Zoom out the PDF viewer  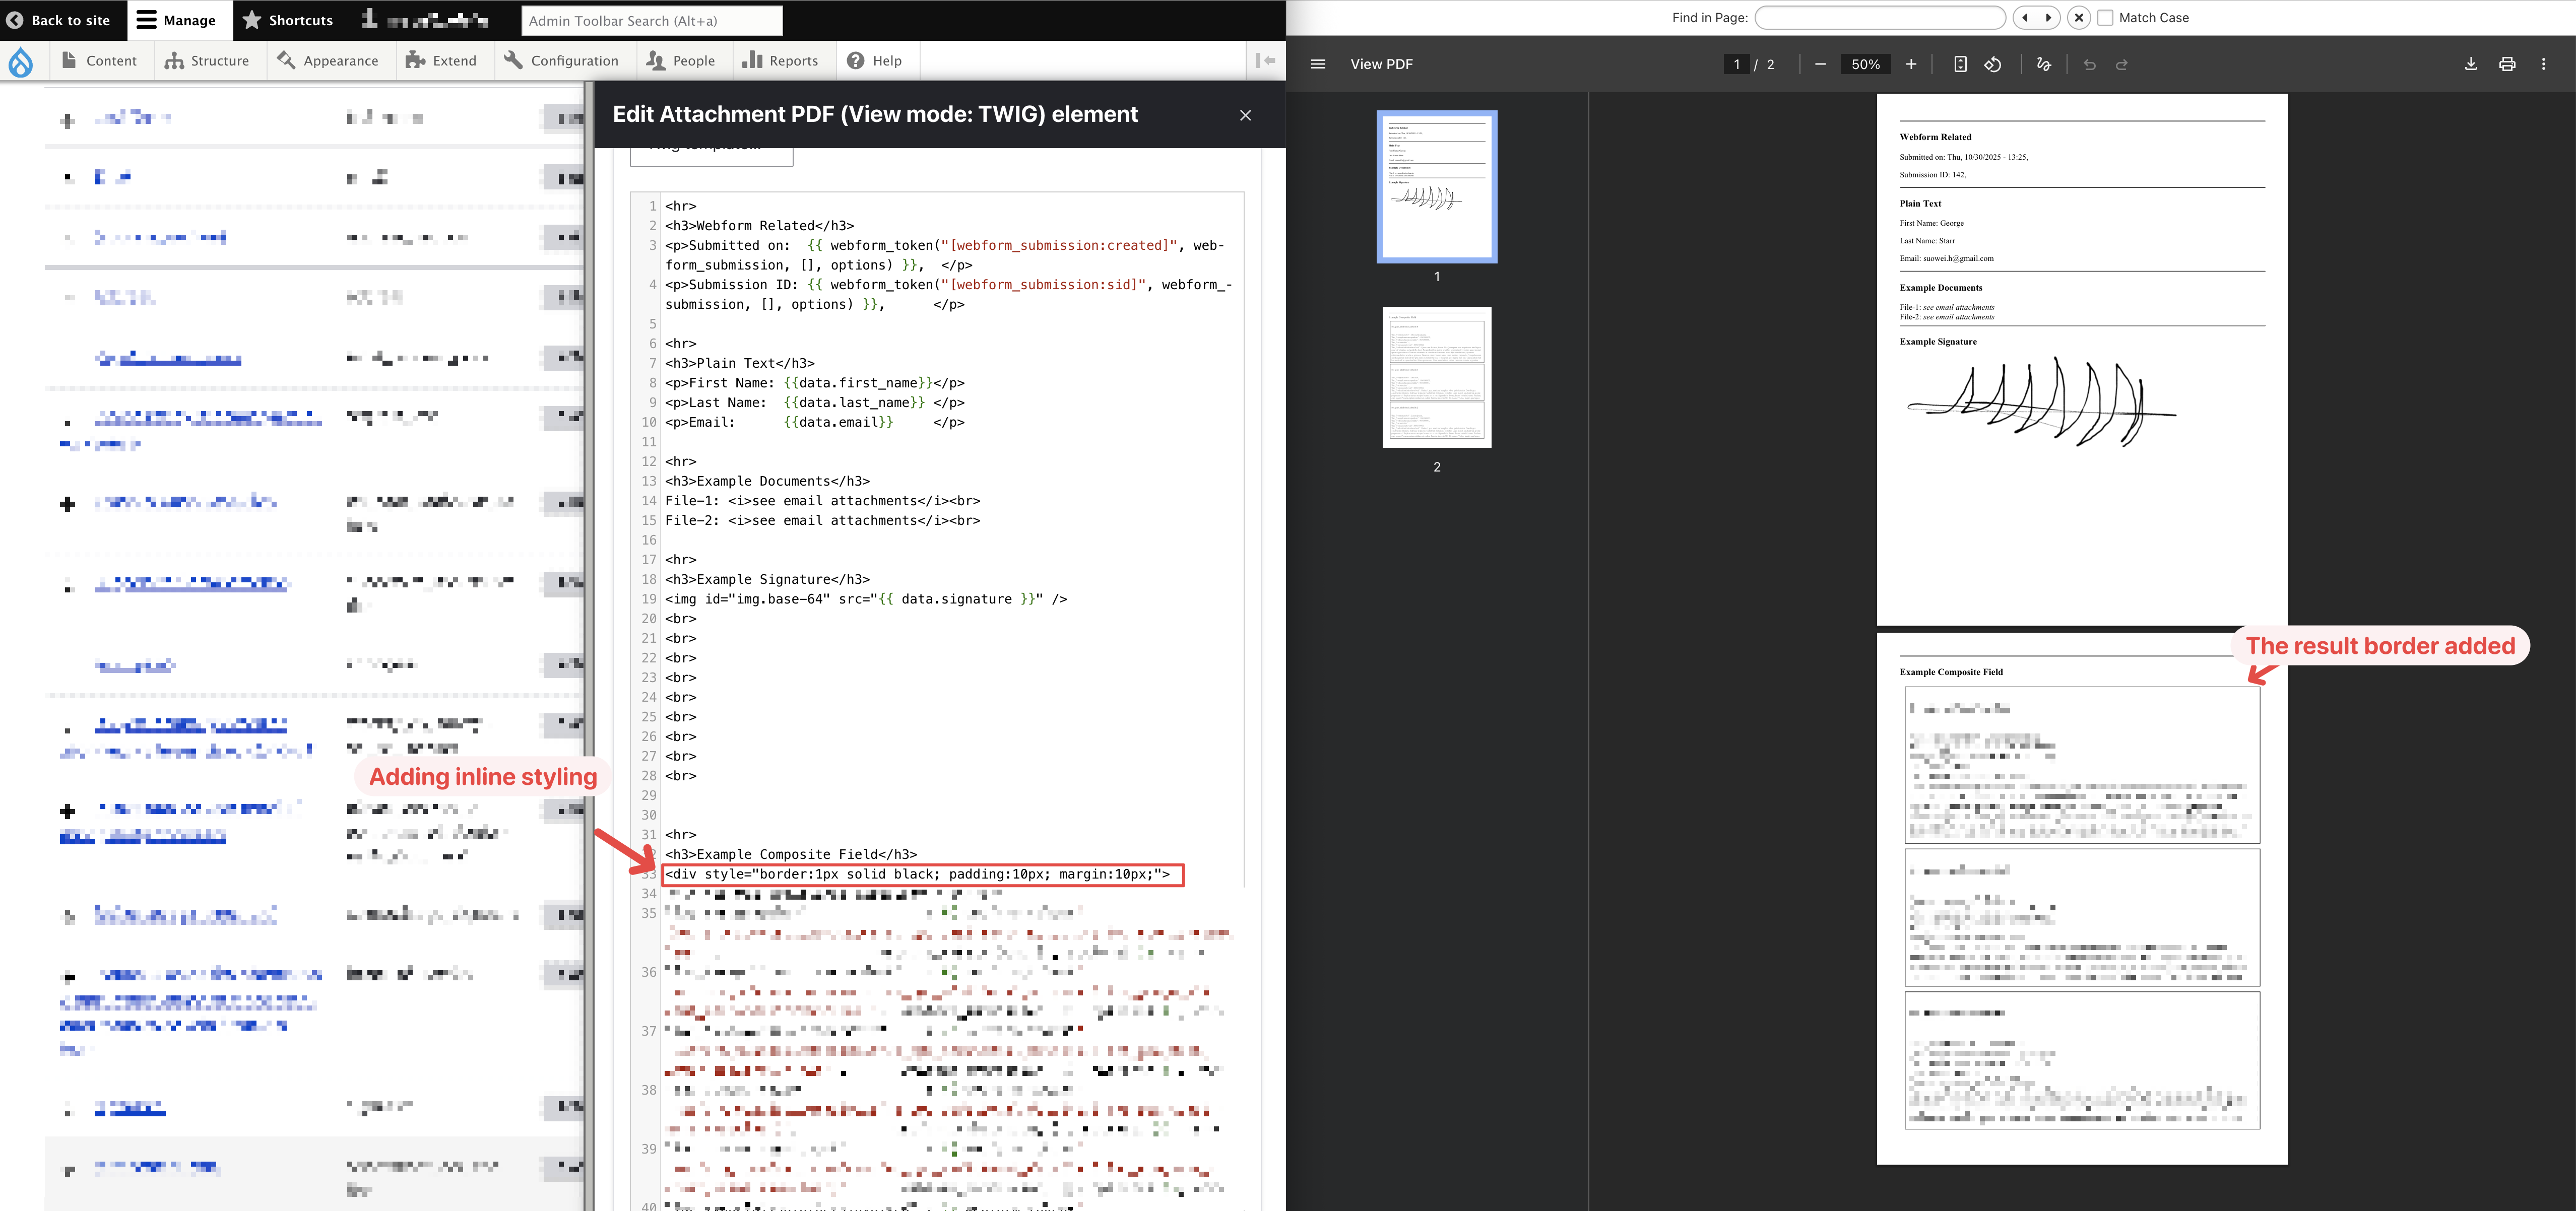1820,64
